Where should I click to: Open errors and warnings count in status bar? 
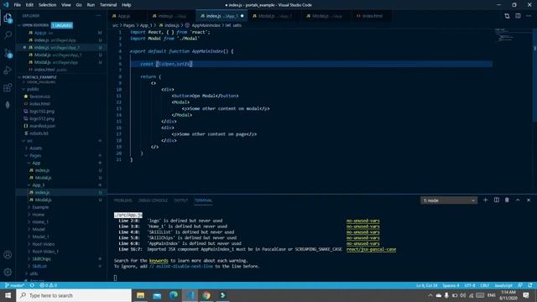point(49,285)
